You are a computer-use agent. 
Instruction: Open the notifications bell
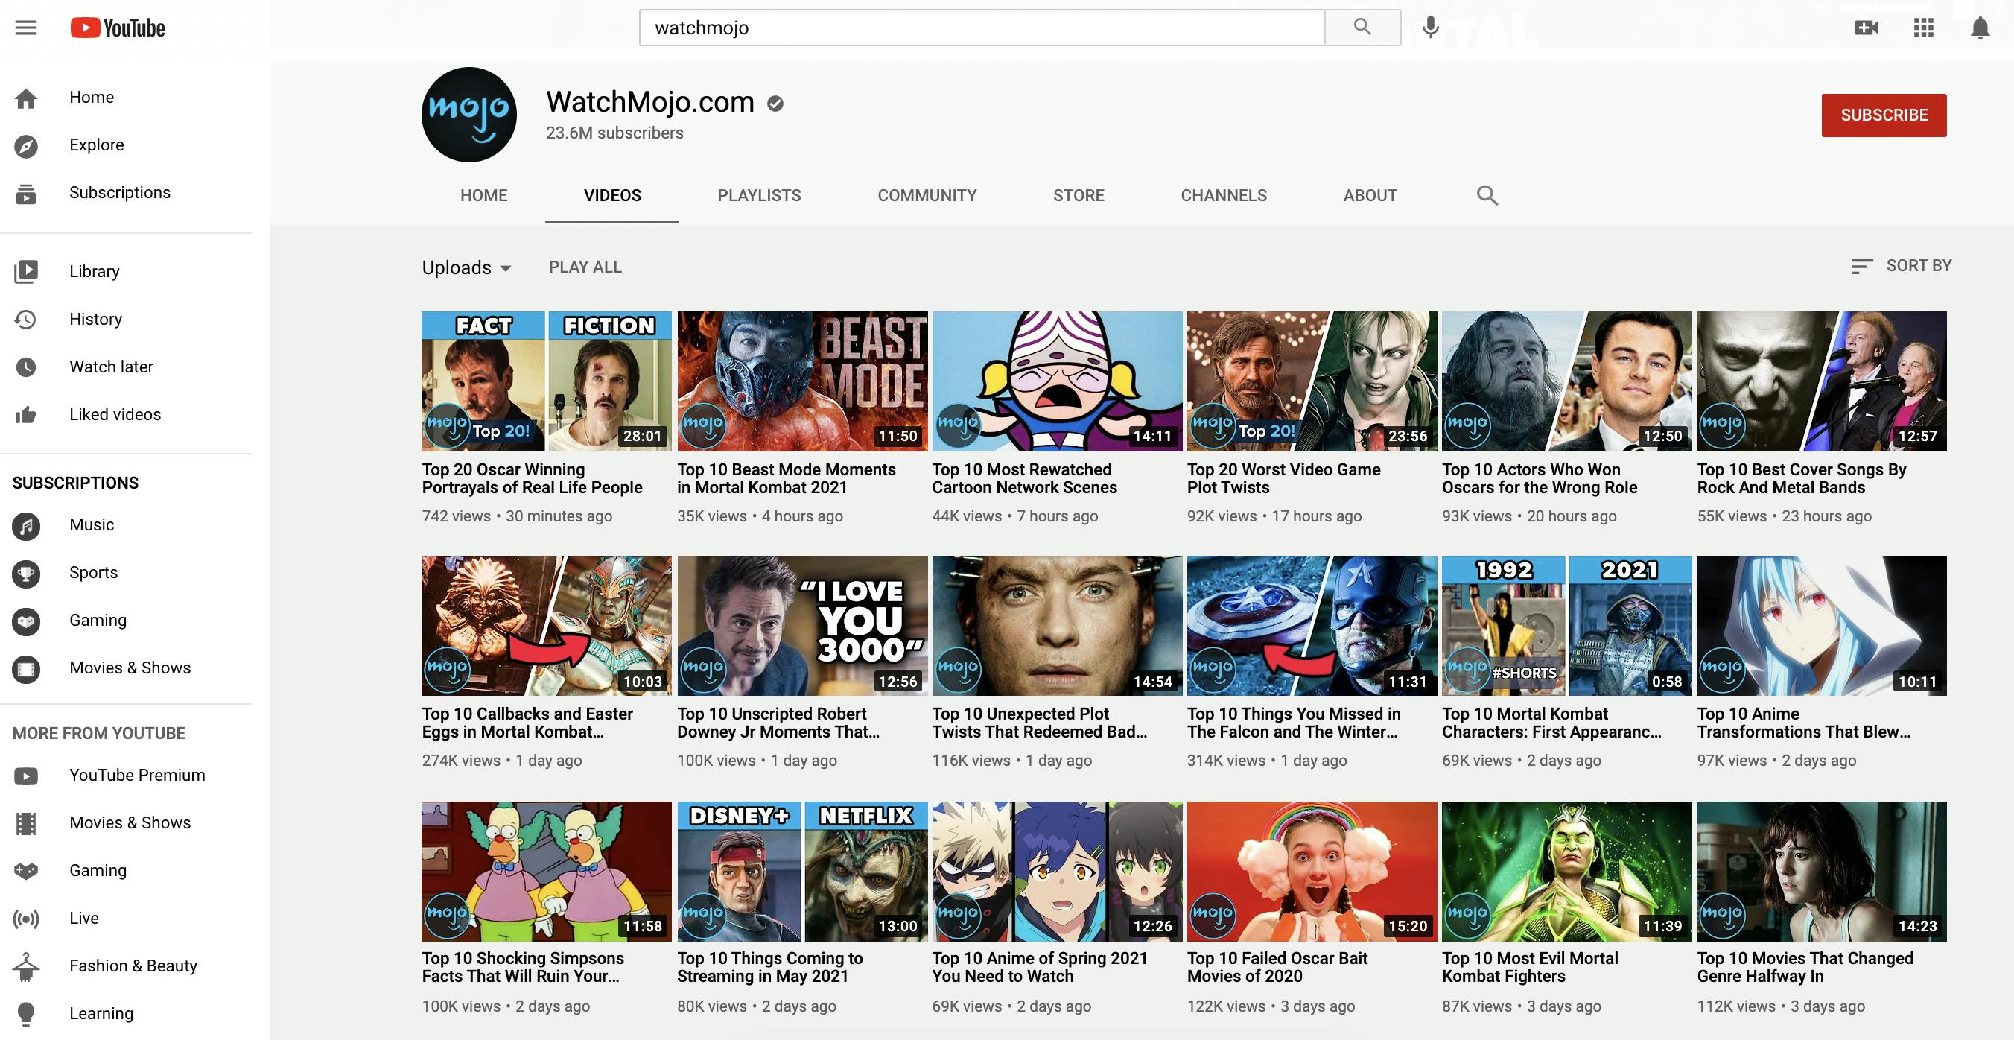(x=1980, y=28)
